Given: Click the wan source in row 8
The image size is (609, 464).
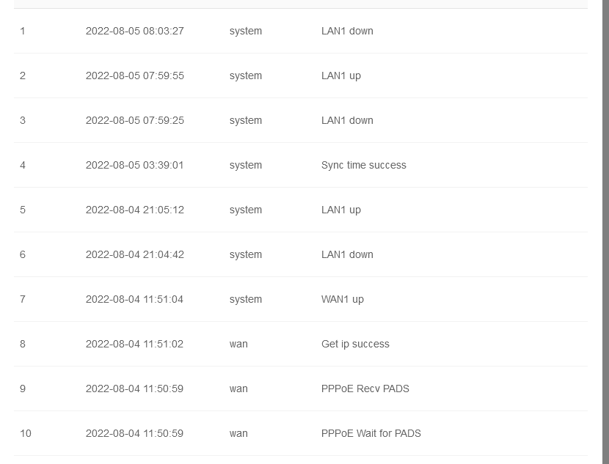Looking at the screenshot, I should [x=238, y=344].
